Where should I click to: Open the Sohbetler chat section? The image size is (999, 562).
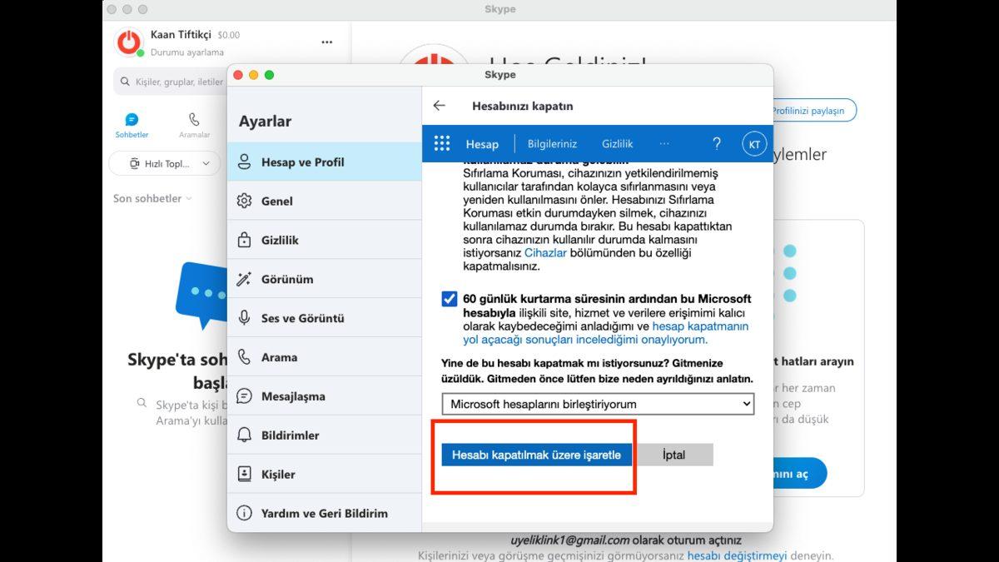click(x=132, y=125)
